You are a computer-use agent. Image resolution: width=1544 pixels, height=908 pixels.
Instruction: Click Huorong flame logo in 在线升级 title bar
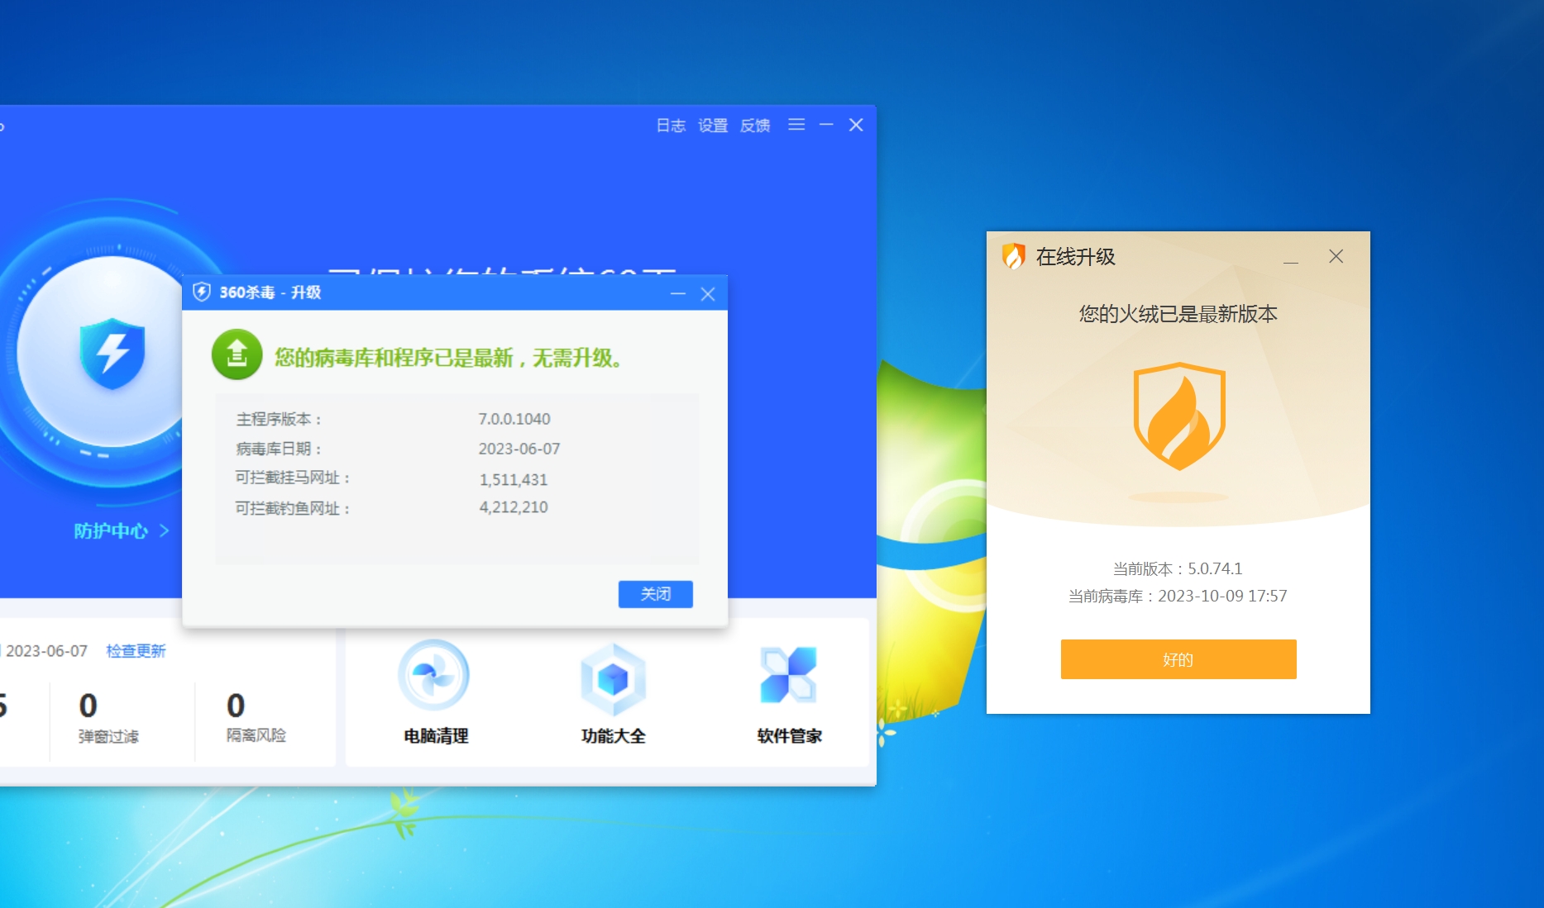1014,256
